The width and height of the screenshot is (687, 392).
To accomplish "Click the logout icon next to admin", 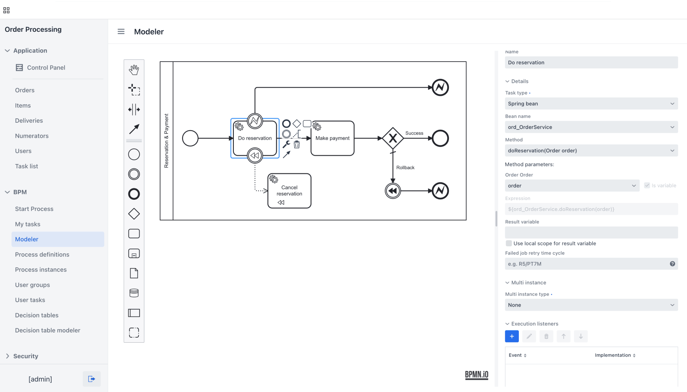I will pyautogui.click(x=92, y=379).
